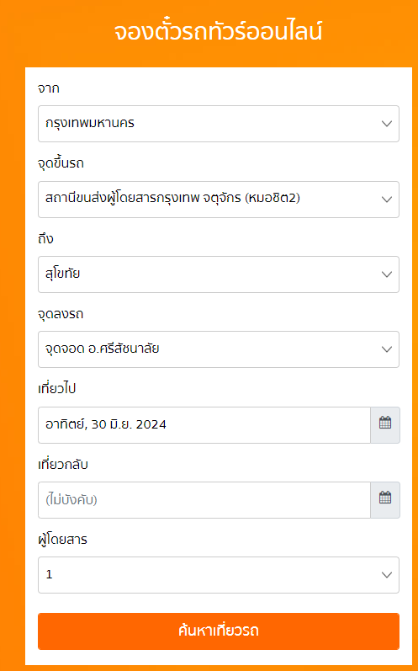The image size is (418, 671).
Task: Click the จองตั๋วรถทัวร์ออนไลน์ page heading
Action: point(218,32)
